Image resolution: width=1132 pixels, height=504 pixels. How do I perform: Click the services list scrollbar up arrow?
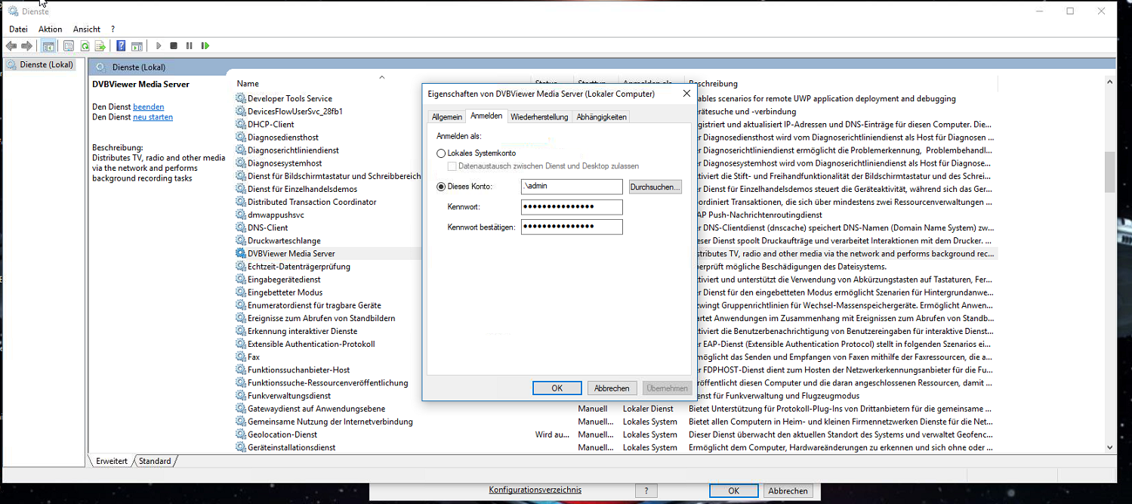(1109, 82)
